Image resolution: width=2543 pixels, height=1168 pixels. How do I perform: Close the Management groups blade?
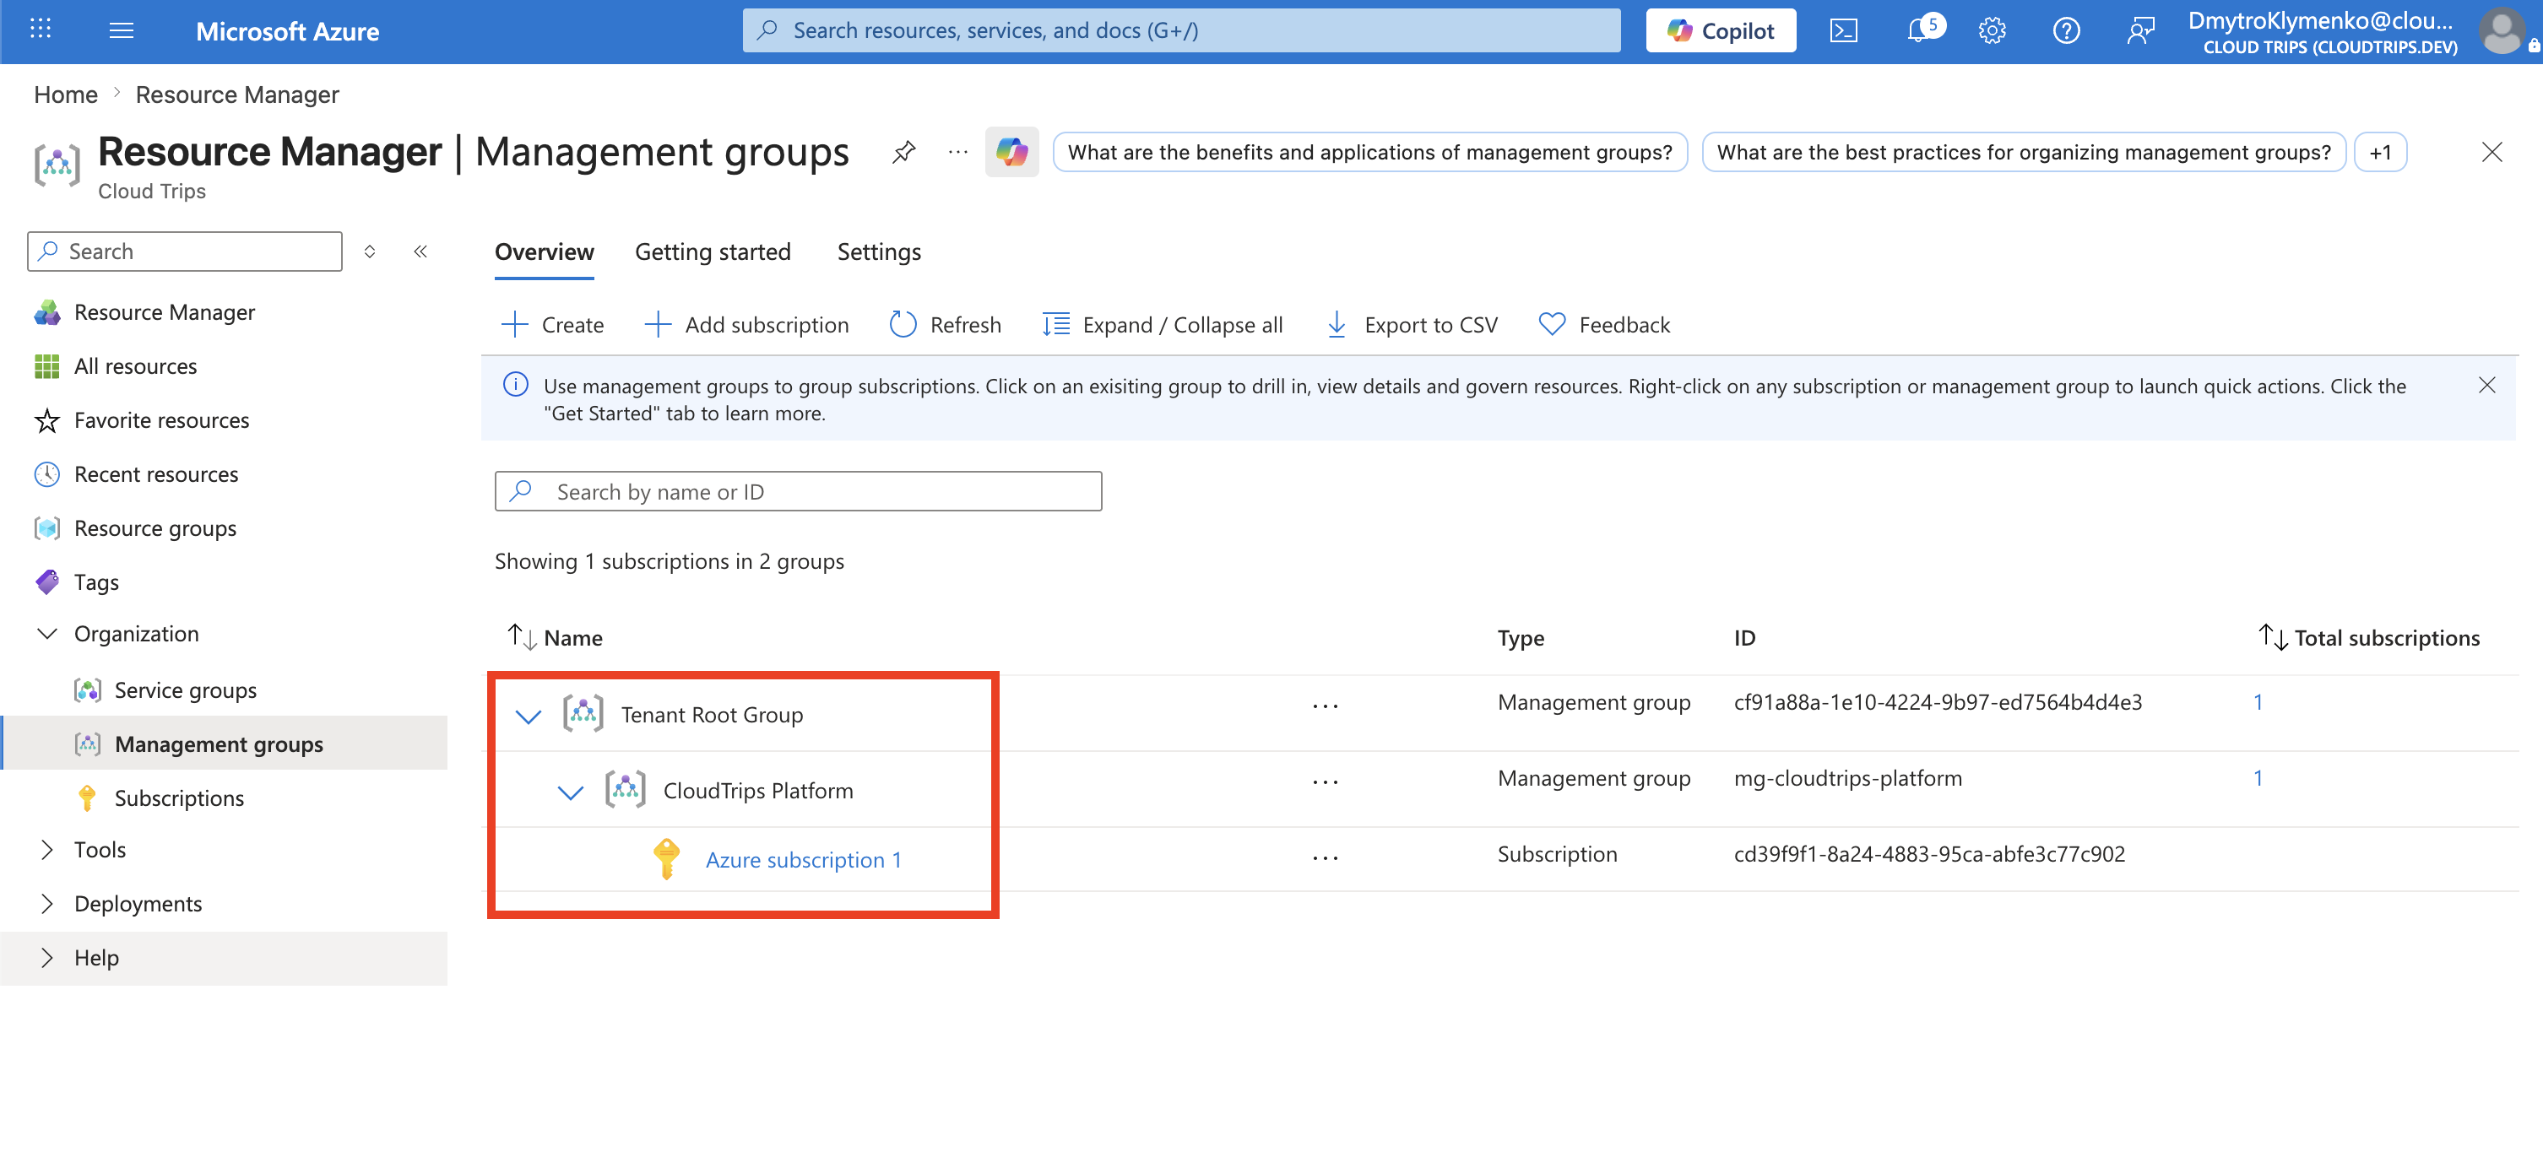pos(2491,152)
